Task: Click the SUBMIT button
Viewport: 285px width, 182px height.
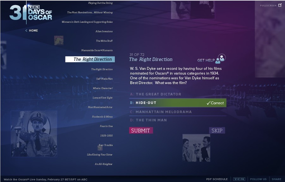Action: click(x=141, y=130)
